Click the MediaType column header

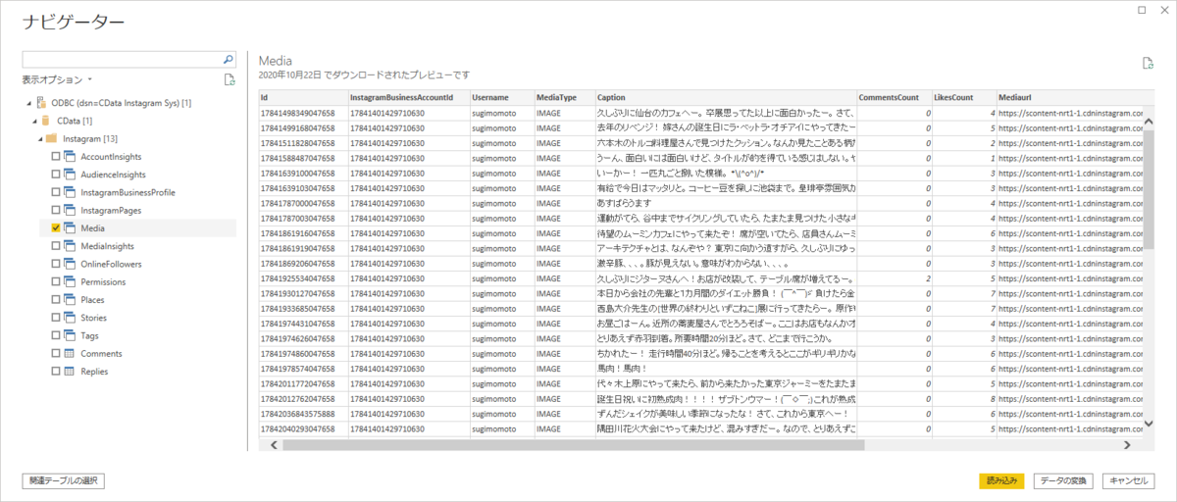click(564, 98)
